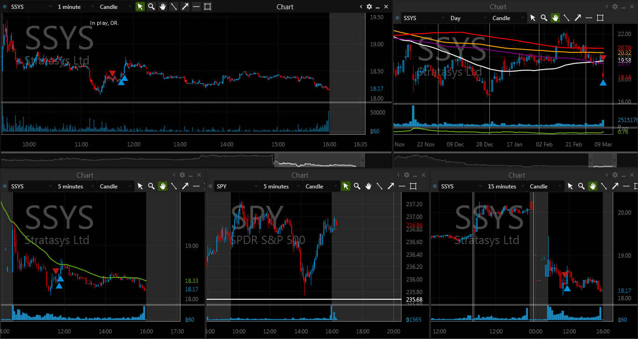Activate zoom magnifier in the 1 minute chart
Screen dimensions: 638x339
pos(151,7)
